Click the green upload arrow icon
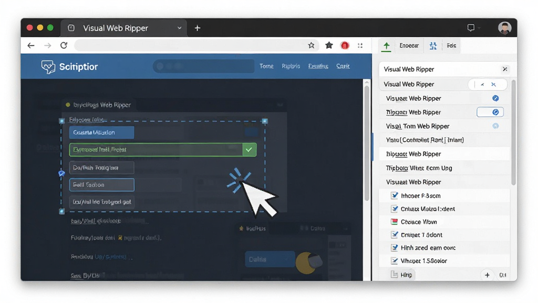 [x=386, y=46]
